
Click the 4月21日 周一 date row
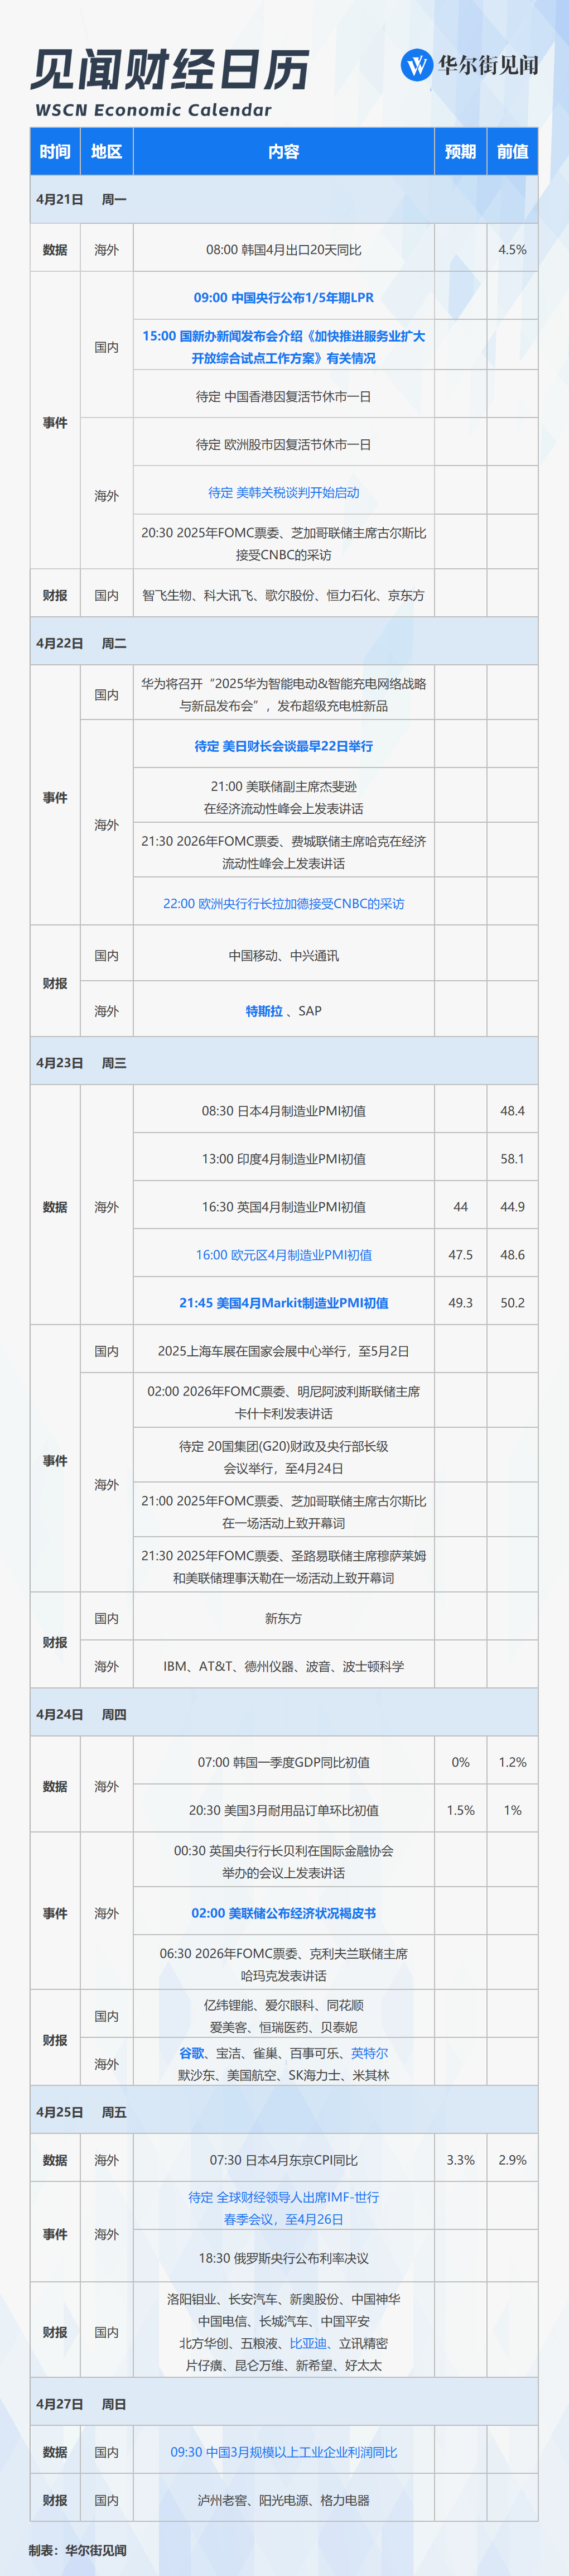tap(284, 200)
